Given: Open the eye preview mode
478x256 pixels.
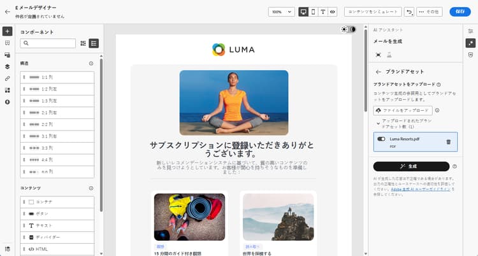Looking at the screenshot, I should [x=332, y=12].
